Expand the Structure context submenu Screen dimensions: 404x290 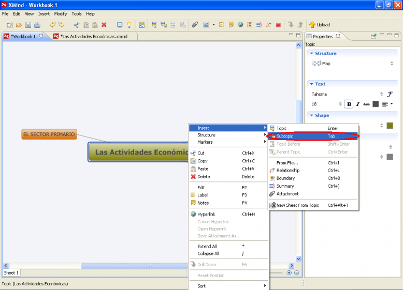228,135
